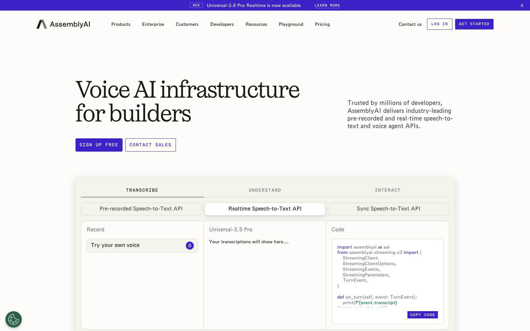
Task: Click the 'Your transcriptions will show here...' text
Action: (x=249, y=242)
